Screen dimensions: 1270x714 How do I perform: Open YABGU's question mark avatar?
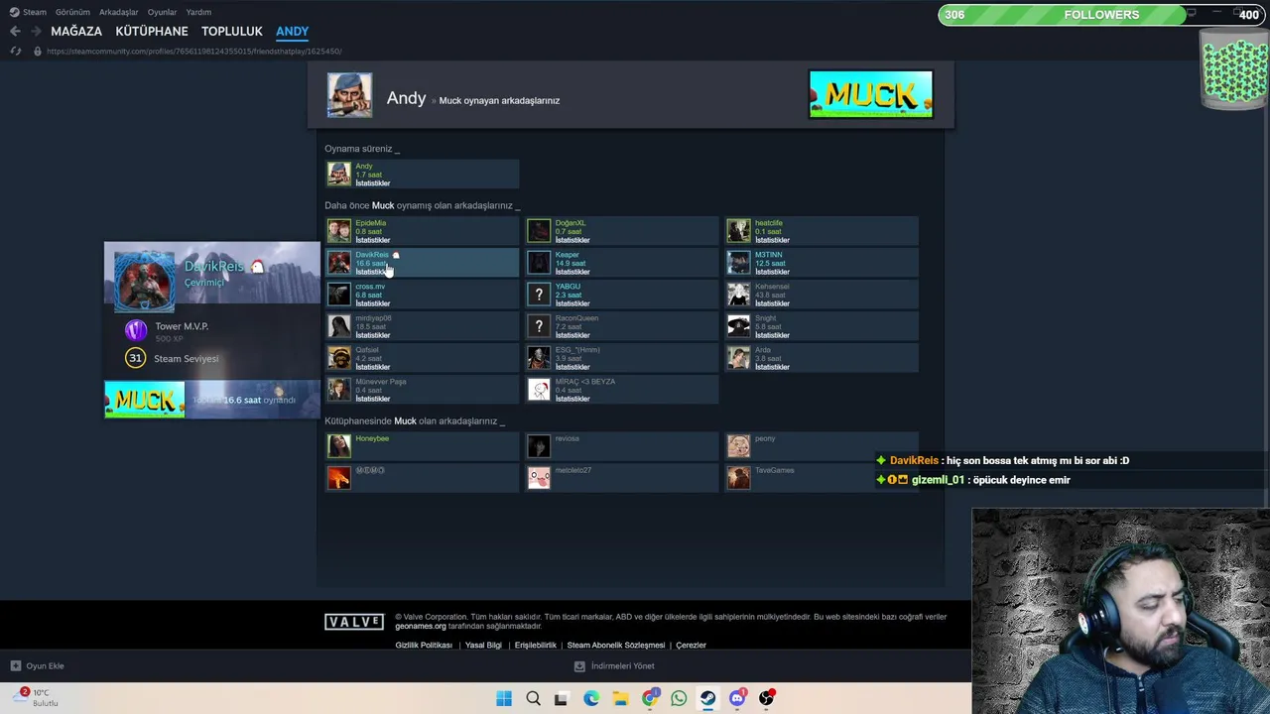[x=539, y=295]
